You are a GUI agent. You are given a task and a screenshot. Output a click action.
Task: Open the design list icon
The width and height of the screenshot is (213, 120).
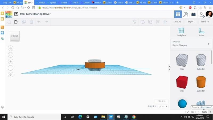click(16, 14)
